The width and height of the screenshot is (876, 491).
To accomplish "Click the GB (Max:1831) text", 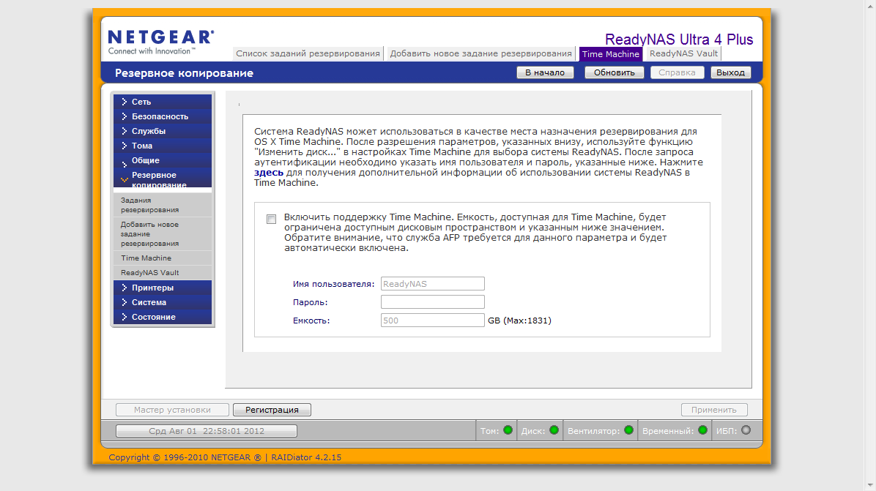I will pos(519,321).
